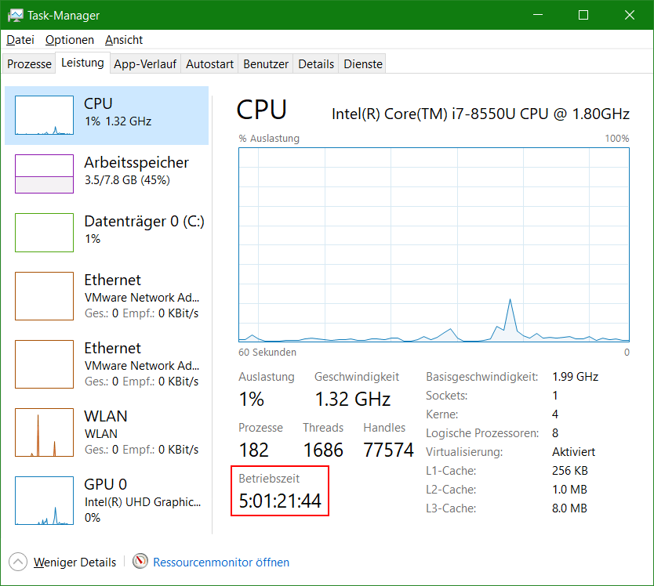
Task: Open the Datei menu
Action: click(x=20, y=39)
